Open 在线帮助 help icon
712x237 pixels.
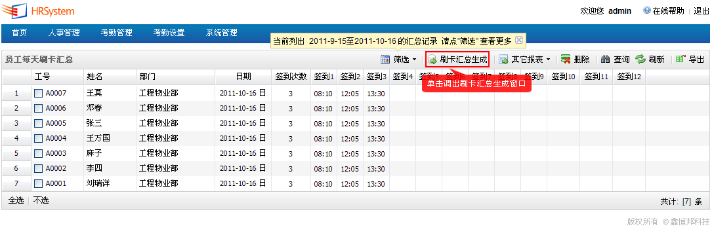647,10
